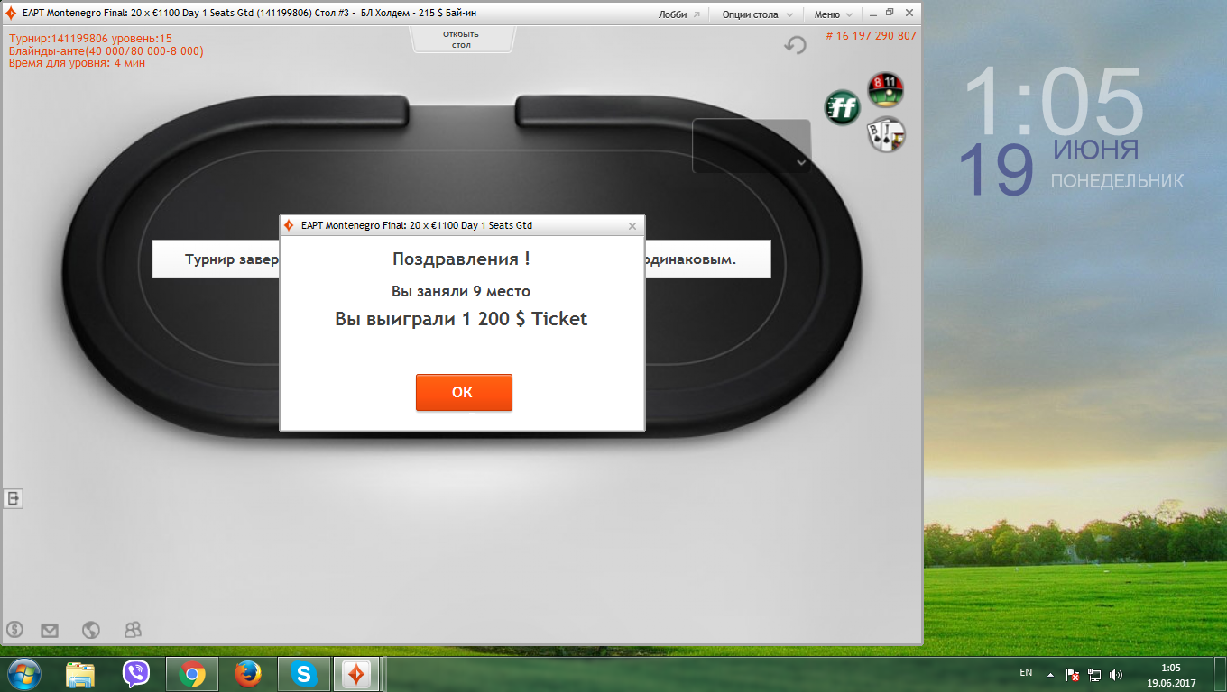The width and height of the screenshot is (1227, 692).
Task: Open the Windows Start menu
Action: 23,674
